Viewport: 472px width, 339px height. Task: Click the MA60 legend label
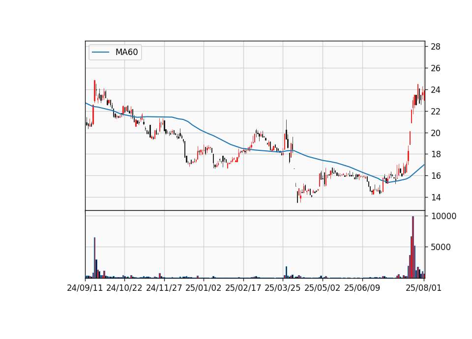click(x=126, y=52)
